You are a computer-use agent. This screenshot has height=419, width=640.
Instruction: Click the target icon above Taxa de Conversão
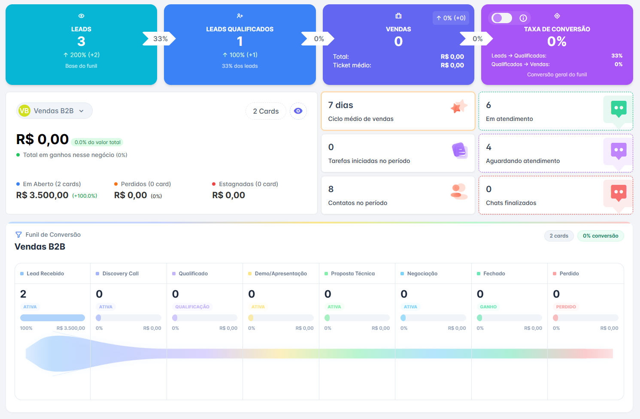click(x=557, y=16)
